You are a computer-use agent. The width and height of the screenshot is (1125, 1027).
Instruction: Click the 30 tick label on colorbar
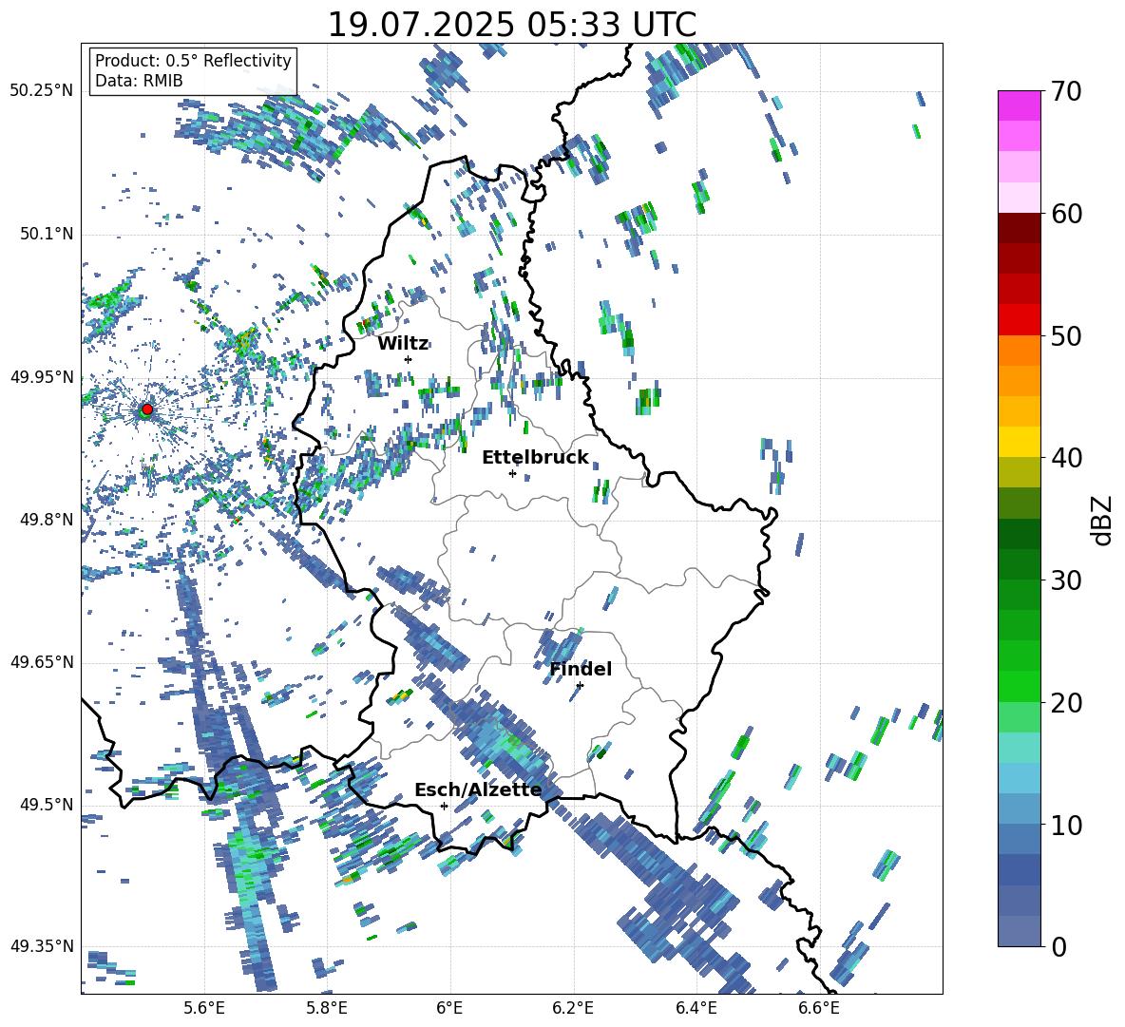pyautogui.click(x=1066, y=580)
